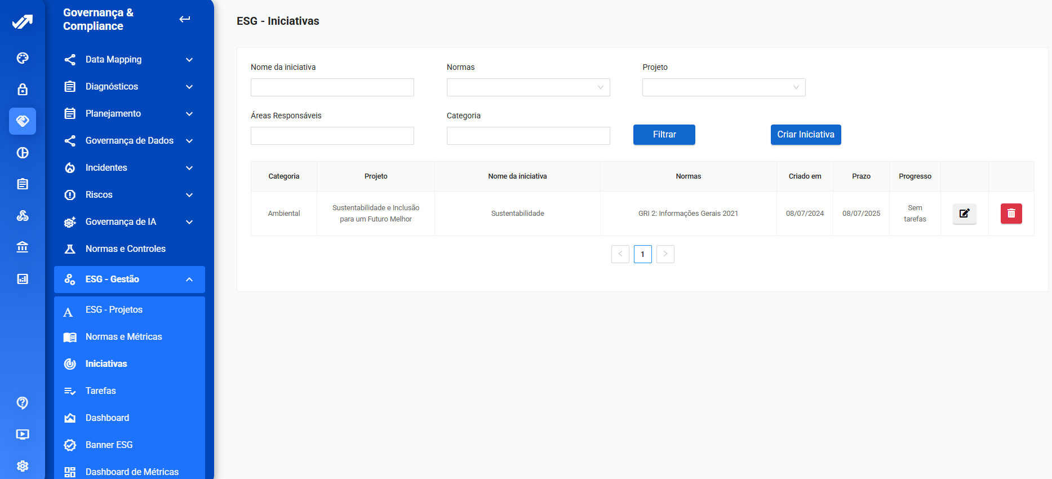
Task: Open ESG - Projetos menu item
Action: (114, 310)
